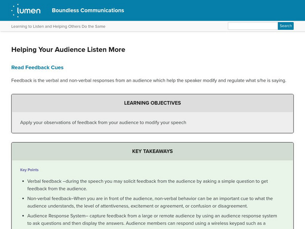
Task: Click the Key Points subheading
Action: click(29, 170)
